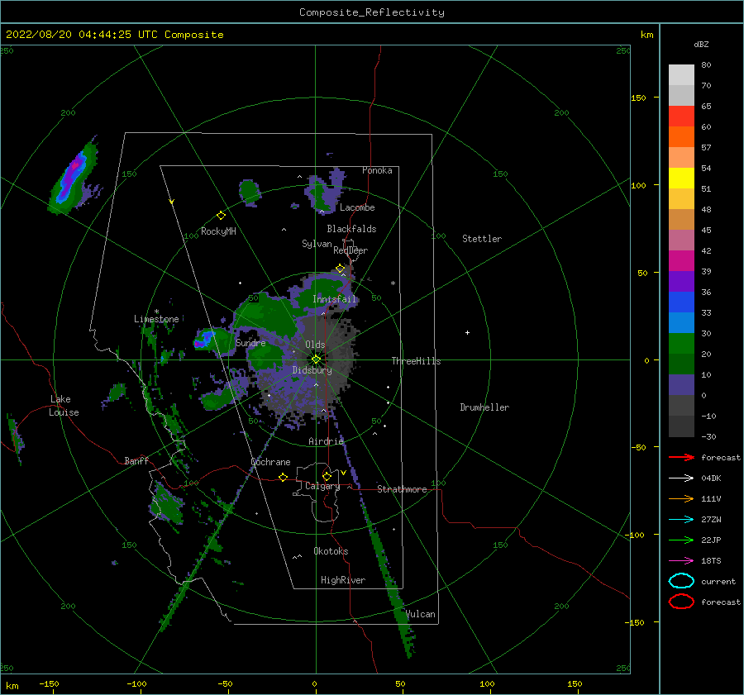Click the blue storm cell west of Sundre
The height and width of the screenshot is (695, 744).
point(206,339)
